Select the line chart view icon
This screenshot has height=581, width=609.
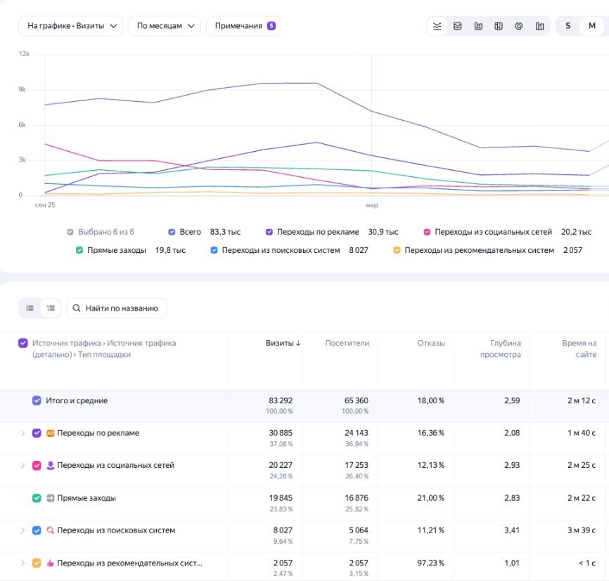[437, 26]
